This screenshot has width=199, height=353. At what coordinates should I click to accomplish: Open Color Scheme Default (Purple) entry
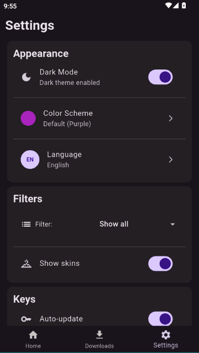[x=99, y=119]
